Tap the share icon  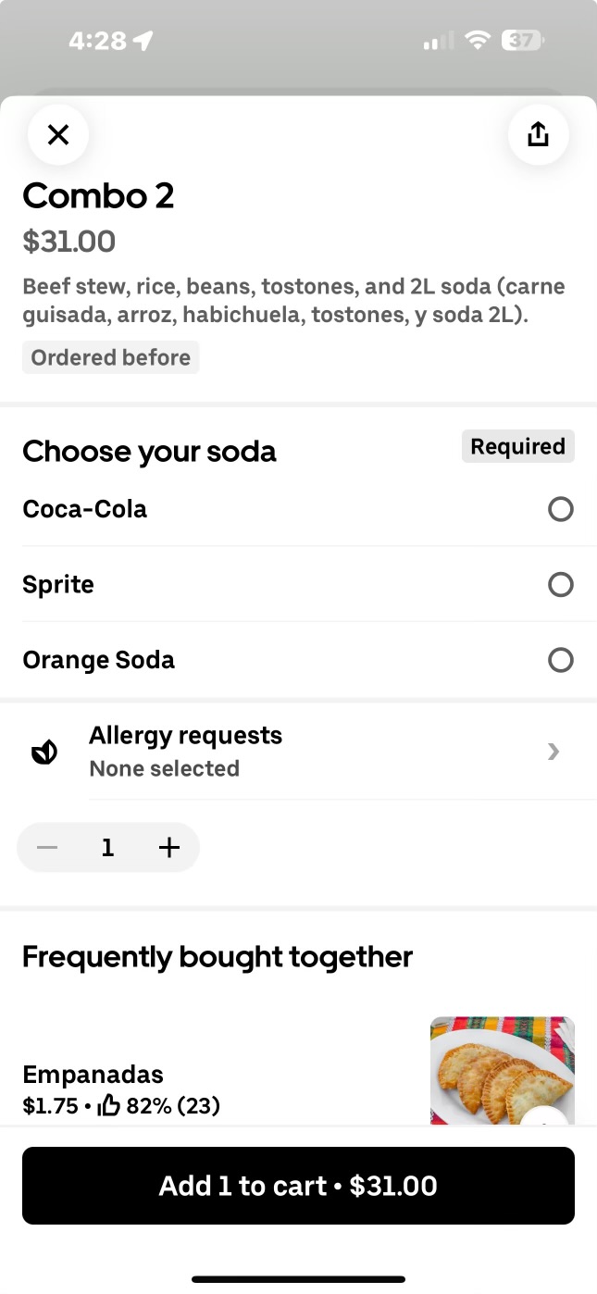pos(538,135)
